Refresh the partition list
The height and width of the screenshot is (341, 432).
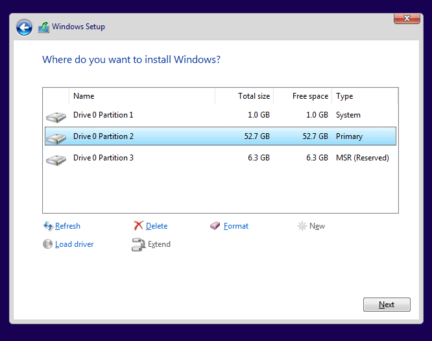(x=67, y=226)
